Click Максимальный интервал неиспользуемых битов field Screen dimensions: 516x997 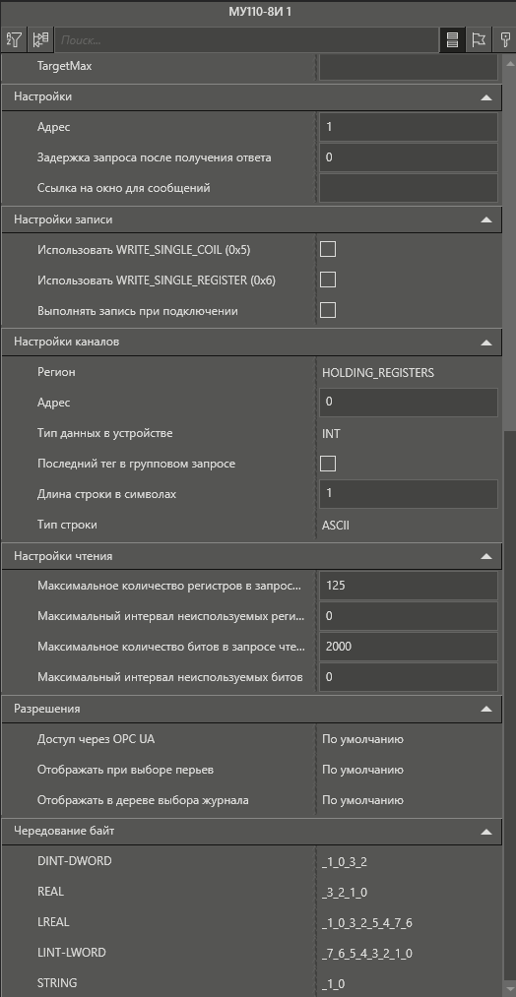point(409,677)
